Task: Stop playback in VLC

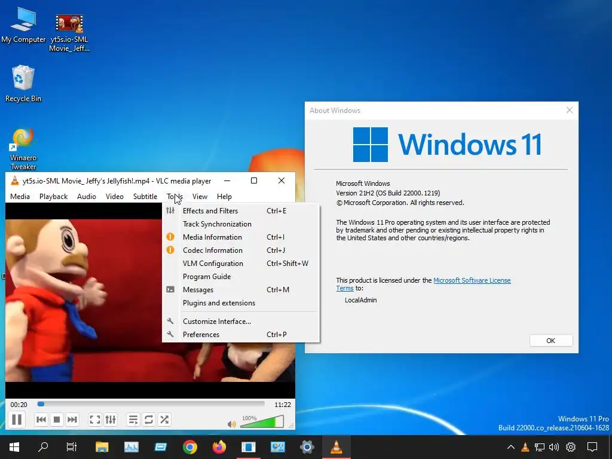Action: click(57, 420)
